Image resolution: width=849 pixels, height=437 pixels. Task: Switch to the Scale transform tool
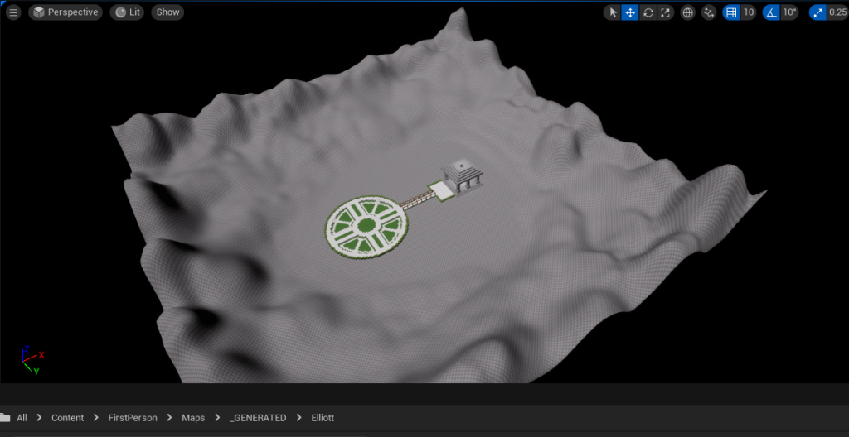[666, 12]
